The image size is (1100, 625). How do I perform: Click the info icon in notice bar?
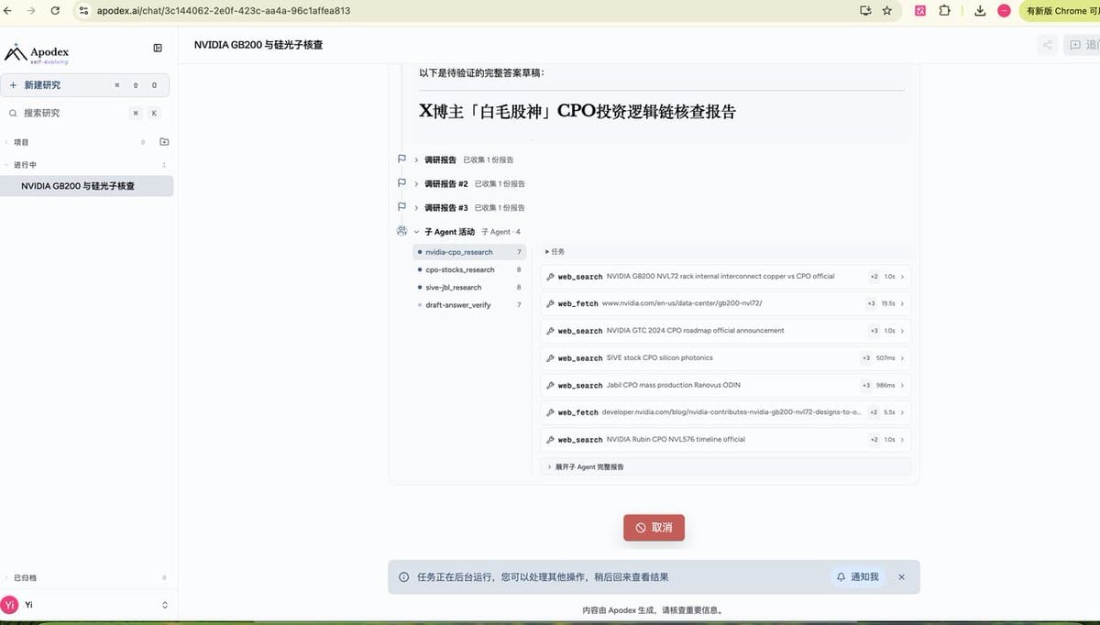click(404, 577)
